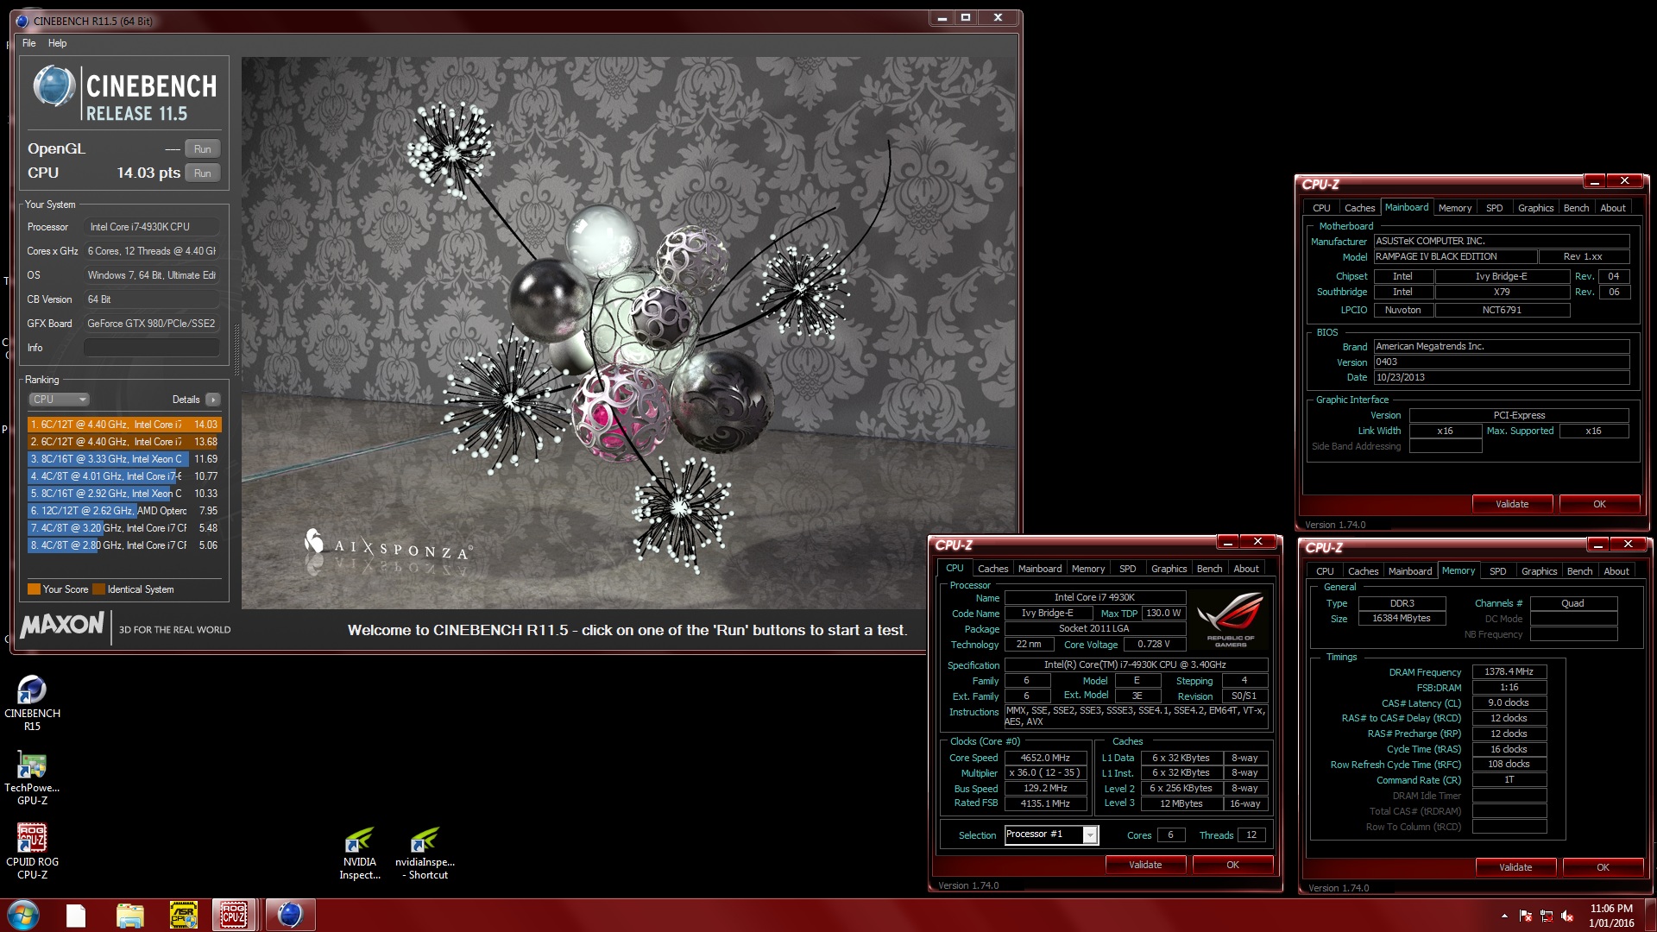The width and height of the screenshot is (1657, 932).
Task: Click the orange Your Score legend swatch
Action: [34, 589]
